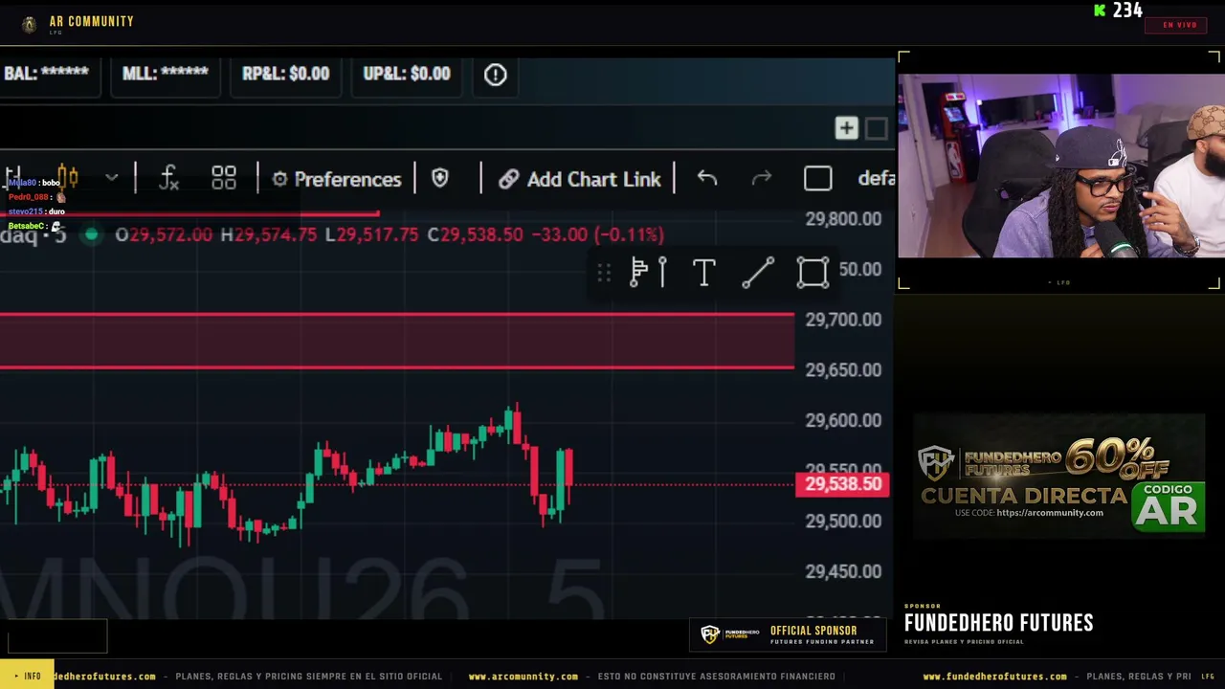Click the green status dot beside symbol
Viewport: 1225px width, 689px height.
pos(91,234)
